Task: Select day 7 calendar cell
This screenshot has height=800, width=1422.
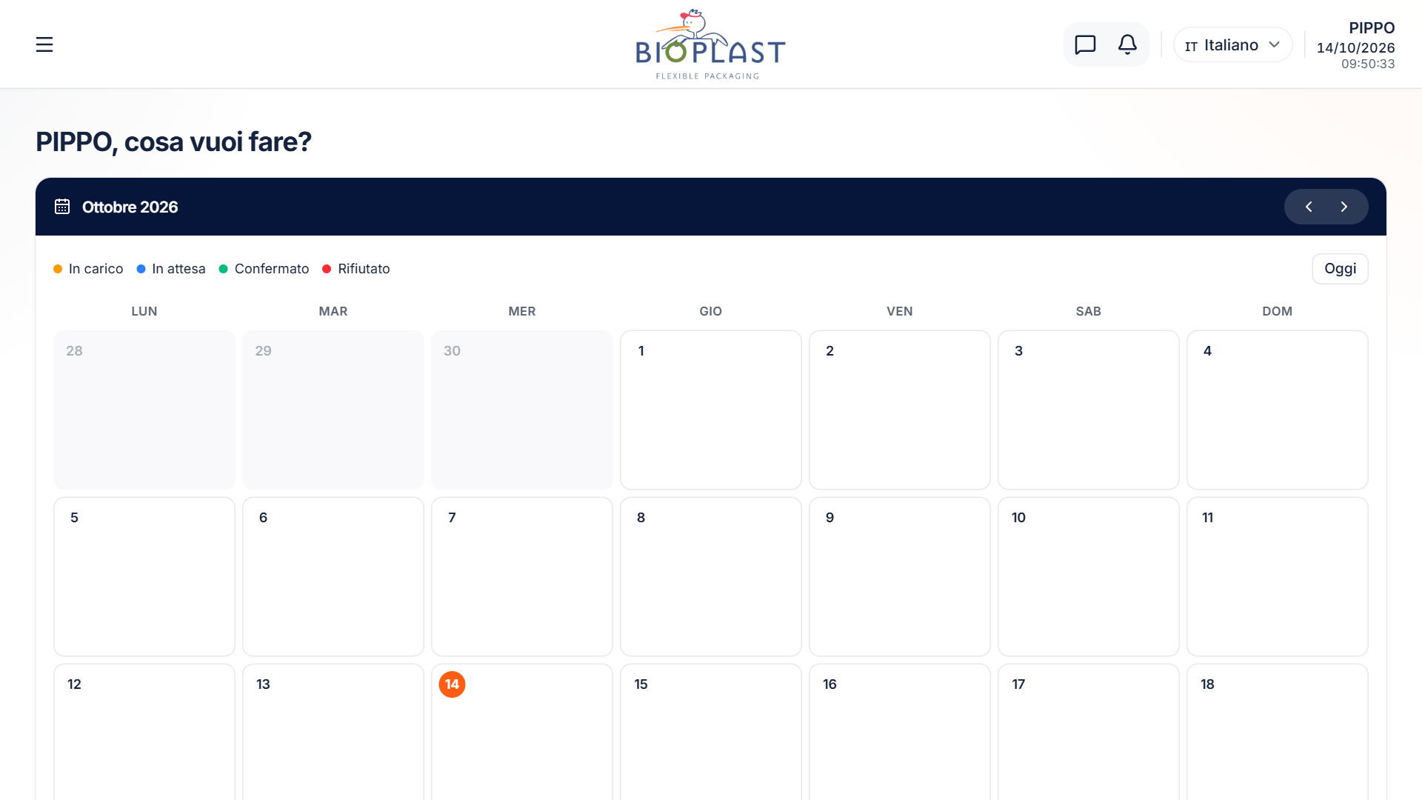Action: [x=522, y=576]
